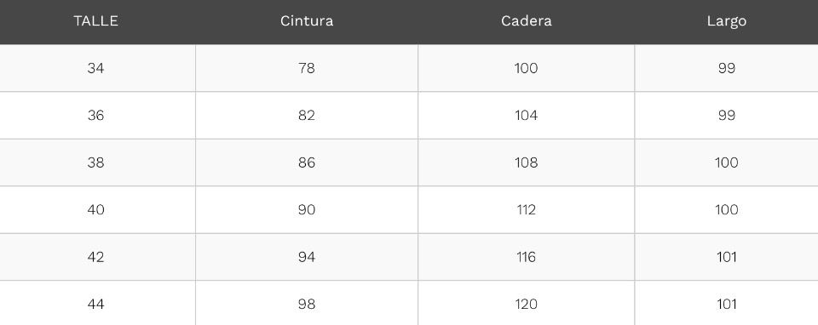The height and width of the screenshot is (325, 818).
Task: Select size 40 row label
Action: tap(96, 209)
